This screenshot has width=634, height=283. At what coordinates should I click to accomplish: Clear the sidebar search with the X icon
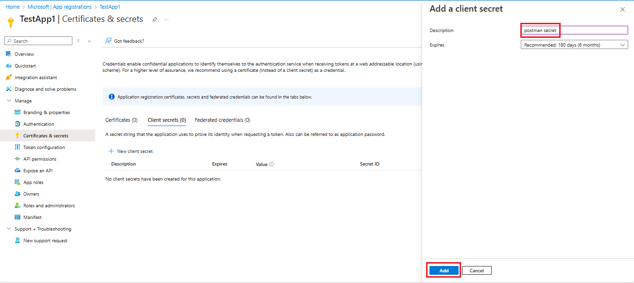pos(78,41)
